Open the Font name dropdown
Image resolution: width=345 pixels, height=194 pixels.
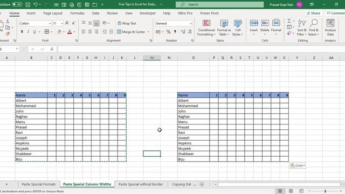50,23
